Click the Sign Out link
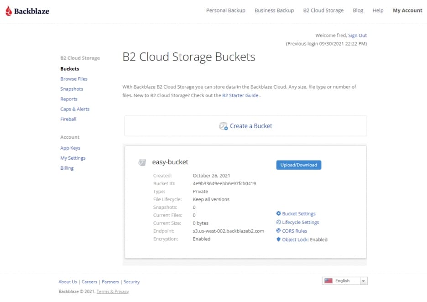Image resolution: width=427 pixels, height=302 pixels. [x=357, y=35]
